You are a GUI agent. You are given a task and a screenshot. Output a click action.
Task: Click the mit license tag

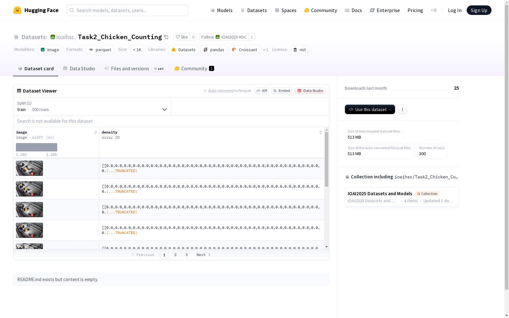click(x=300, y=50)
